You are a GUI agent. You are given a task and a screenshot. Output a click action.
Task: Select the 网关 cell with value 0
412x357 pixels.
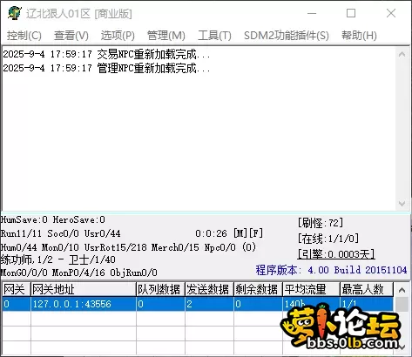17,304
